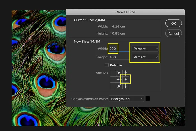Click the Canvas Size dialog title bar
Image resolution: width=196 pixels, height=131 pixels.
(x=125, y=12)
